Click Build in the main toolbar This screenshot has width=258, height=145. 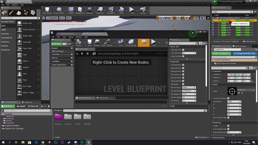pyautogui.click(x=121, y=10)
